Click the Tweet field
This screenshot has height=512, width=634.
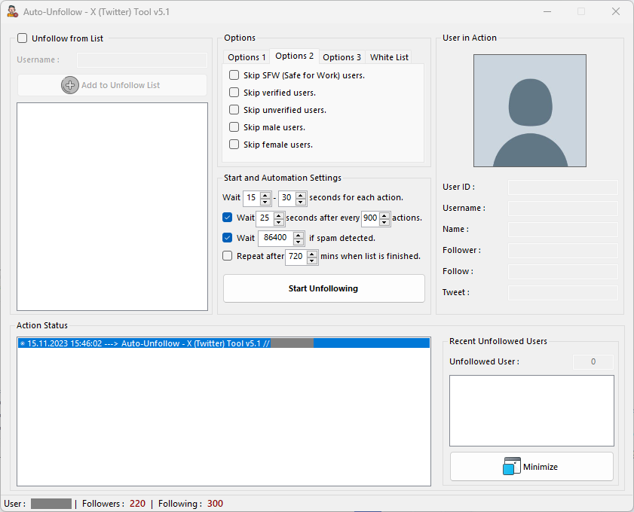pyautogui.click(x=563, y=292)
